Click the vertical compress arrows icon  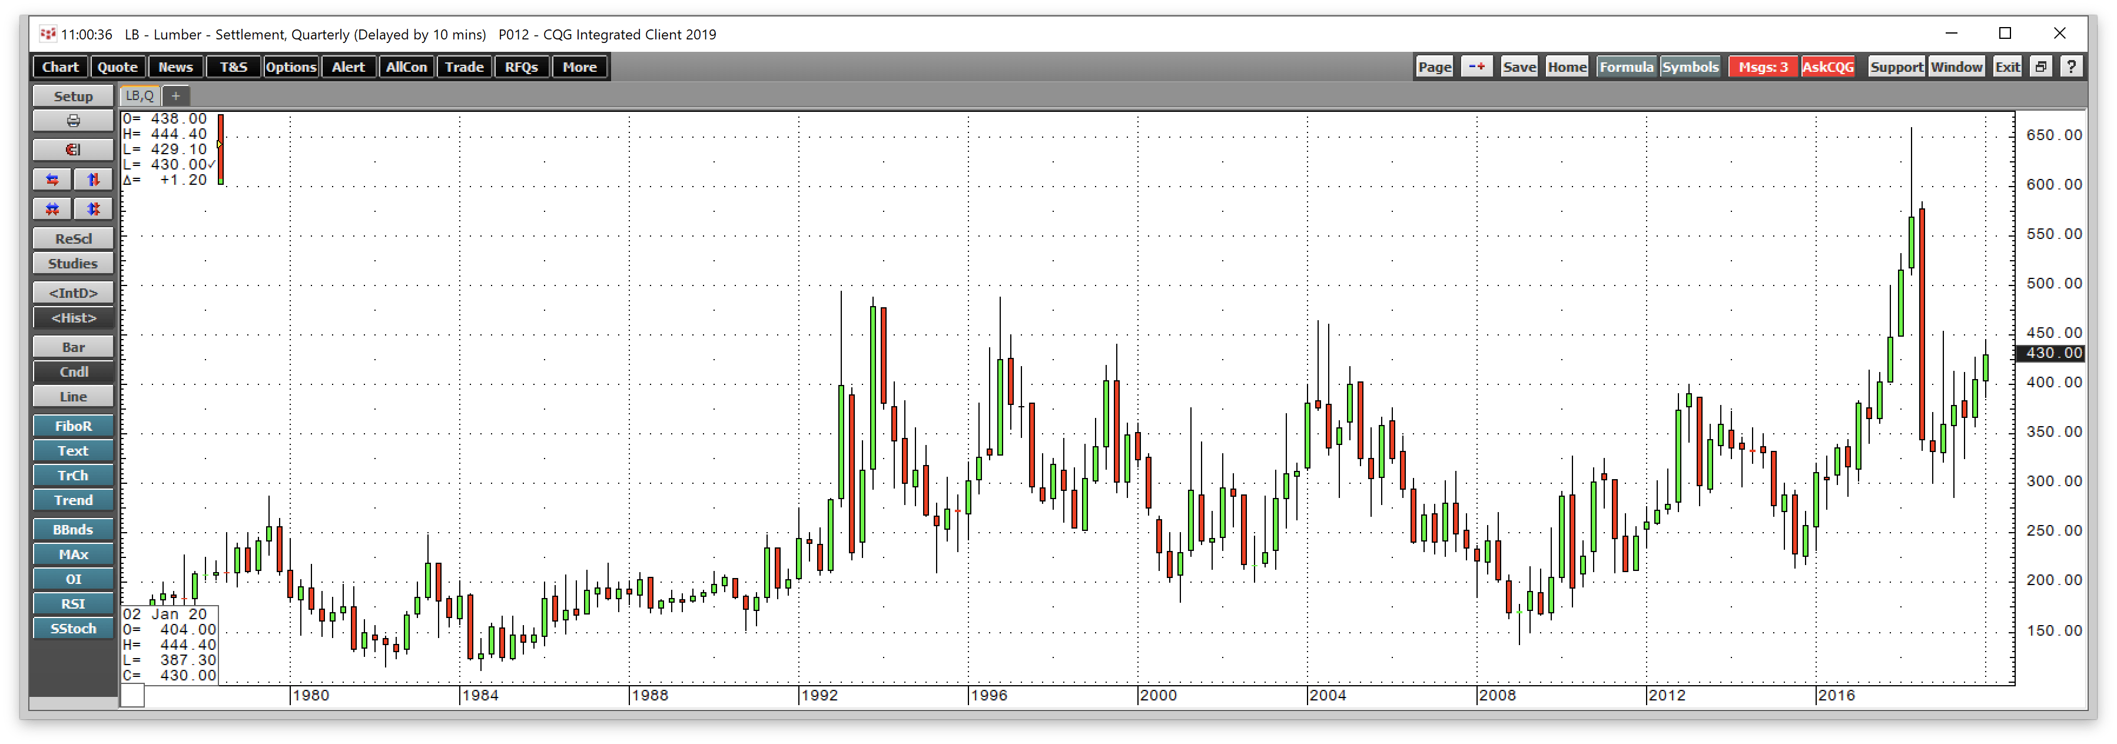tap(93, 209)
